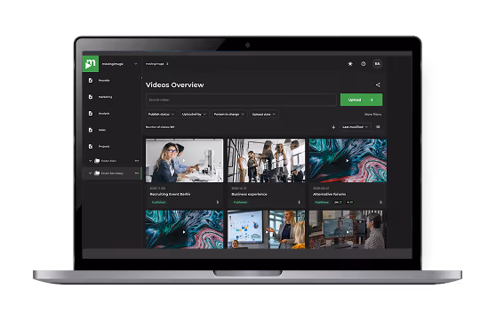Image resolution: width=496 pixels, height=329 pixels.
Task: Open the user avatar menu
Action: [x=377, y=64]
